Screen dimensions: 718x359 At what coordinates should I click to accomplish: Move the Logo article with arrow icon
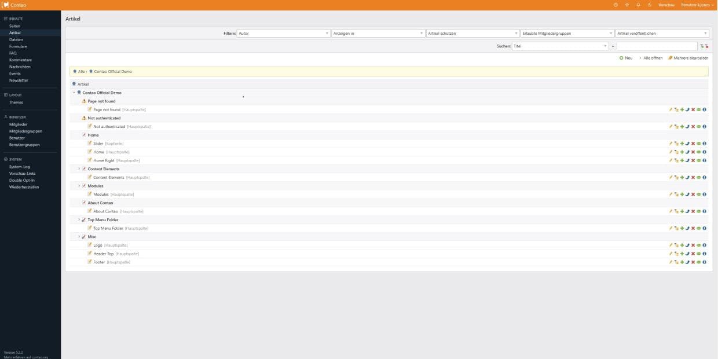(687, 245)
